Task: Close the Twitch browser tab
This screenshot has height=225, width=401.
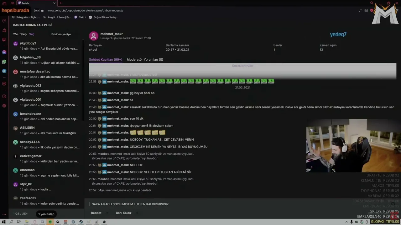Action: tap(54, 3)
